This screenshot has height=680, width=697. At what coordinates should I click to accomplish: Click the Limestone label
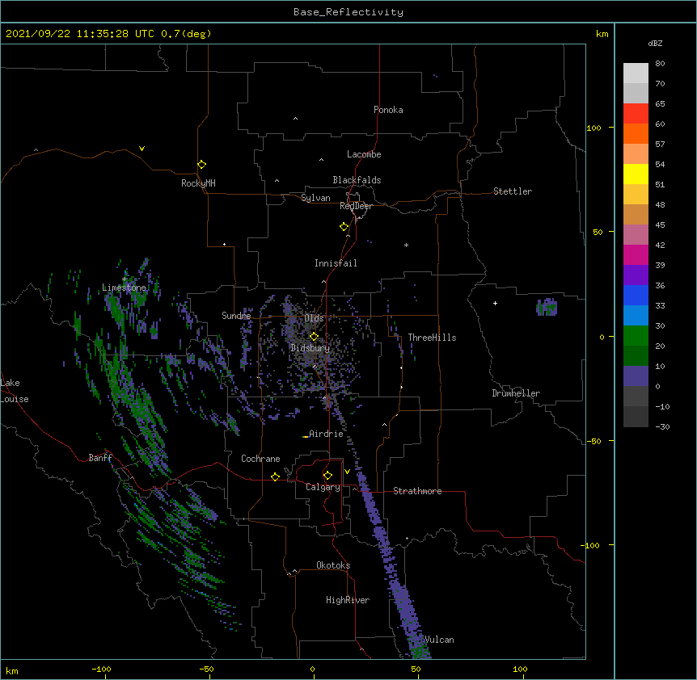124,288
